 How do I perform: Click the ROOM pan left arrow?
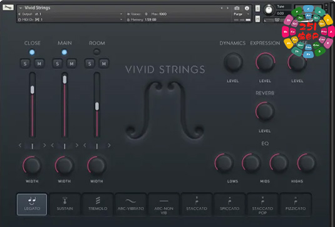tap(85, 146)
